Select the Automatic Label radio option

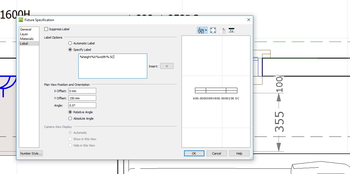pos(70,43)
